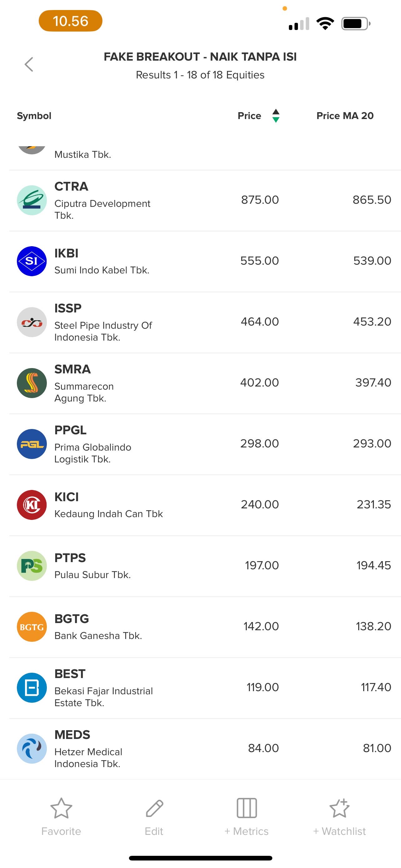Tap the CTRA Ciputra Development logo
This screenshot has width=401, height=868.
pos(32,200)
